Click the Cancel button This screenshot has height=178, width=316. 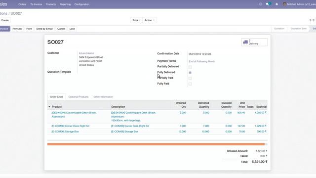click(61, 29)
